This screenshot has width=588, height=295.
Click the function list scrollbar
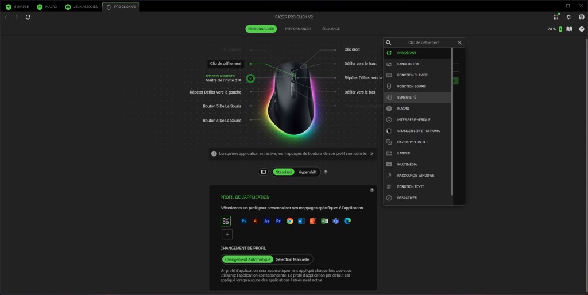click(x=452, y=122)
